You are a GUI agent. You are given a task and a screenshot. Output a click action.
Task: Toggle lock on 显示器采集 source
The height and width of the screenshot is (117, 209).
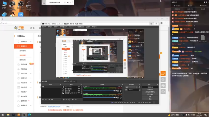[x=81, y=89]
